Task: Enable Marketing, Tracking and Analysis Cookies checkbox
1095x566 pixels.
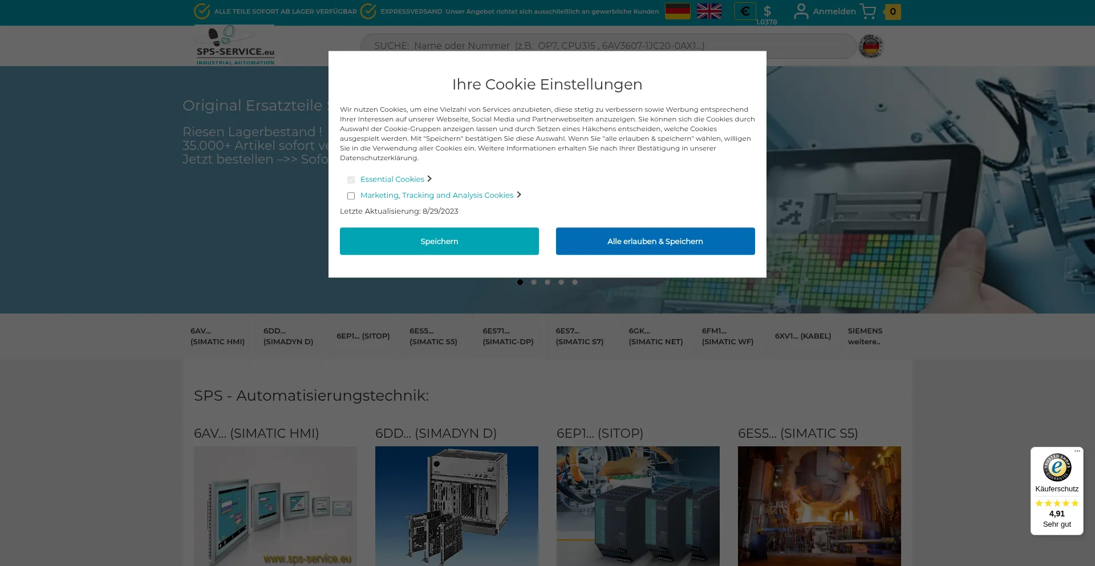Action: coord(351,196)
